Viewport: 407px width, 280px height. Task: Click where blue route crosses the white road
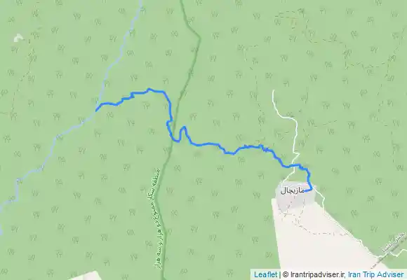tap(294, 165)
